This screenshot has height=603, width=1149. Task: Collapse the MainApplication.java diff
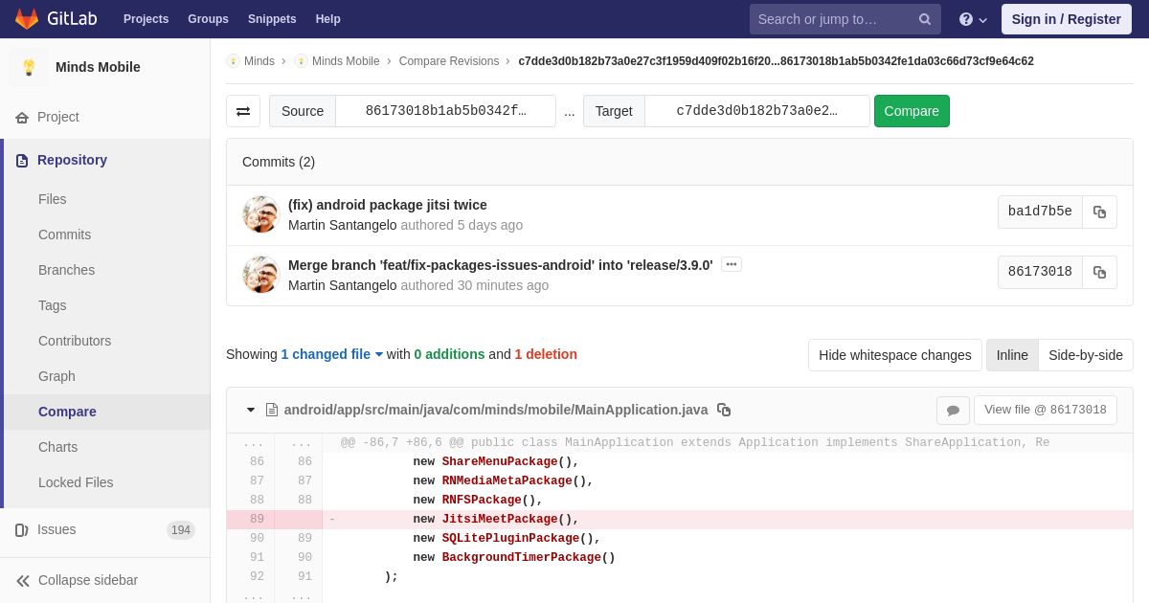[251, 410]
